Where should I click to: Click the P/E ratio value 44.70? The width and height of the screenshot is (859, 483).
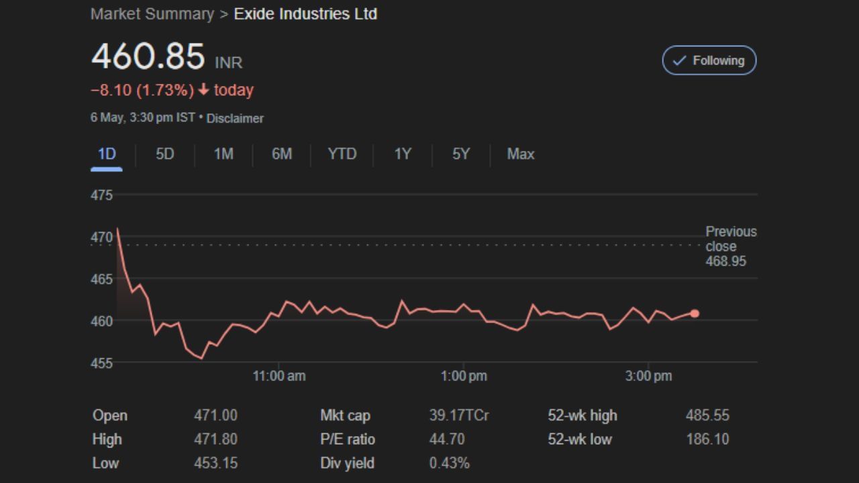(447, 439)
